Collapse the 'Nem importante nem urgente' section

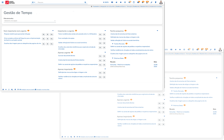(x=53, y=31)
